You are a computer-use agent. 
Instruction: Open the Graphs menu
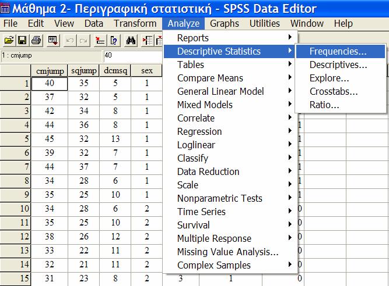225,23
